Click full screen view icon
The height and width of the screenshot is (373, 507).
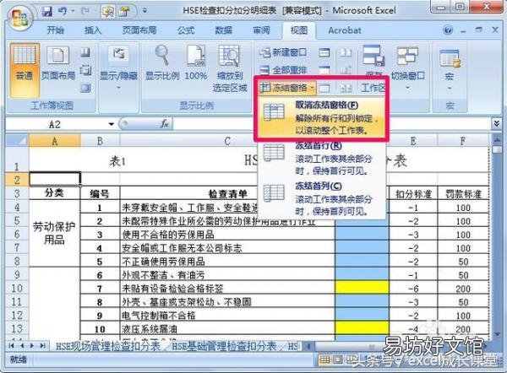(85, 88)
